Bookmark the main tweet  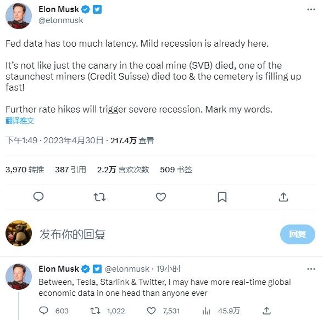(222, 197)
